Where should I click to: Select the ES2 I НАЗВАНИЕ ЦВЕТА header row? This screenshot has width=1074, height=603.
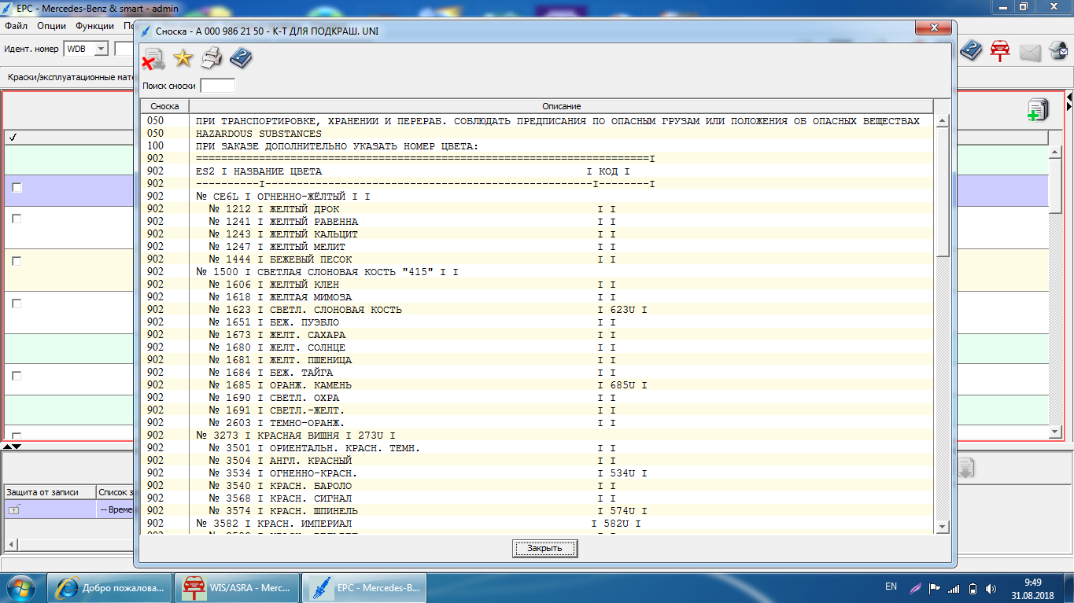click(537, 171)
